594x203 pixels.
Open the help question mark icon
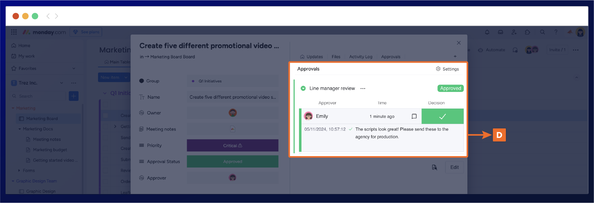556,32
